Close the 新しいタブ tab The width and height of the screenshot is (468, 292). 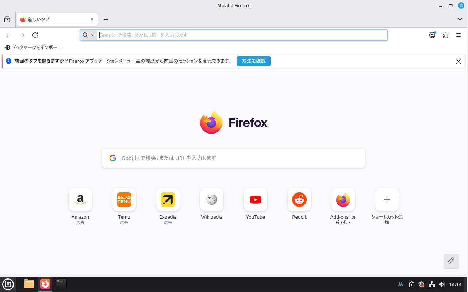(x=92, y=19)
